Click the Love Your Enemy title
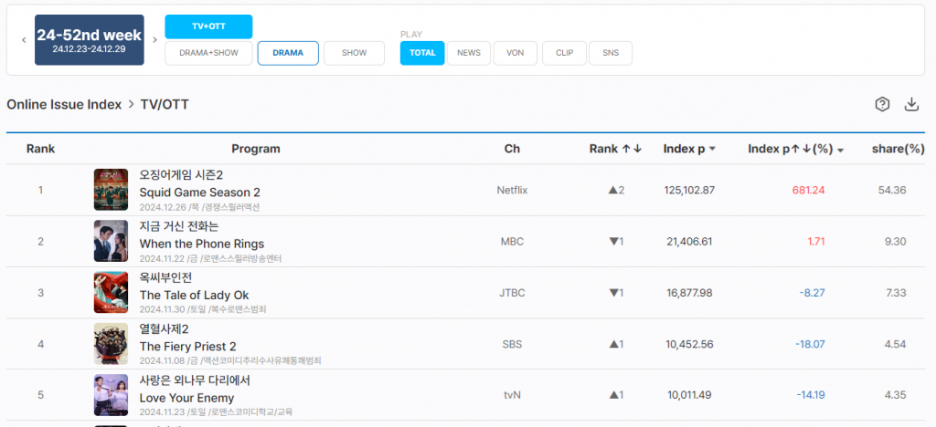 (x=186, y=398)
